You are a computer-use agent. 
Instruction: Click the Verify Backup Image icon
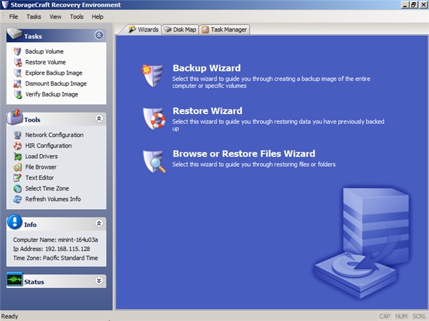click(x=18, y=94)
